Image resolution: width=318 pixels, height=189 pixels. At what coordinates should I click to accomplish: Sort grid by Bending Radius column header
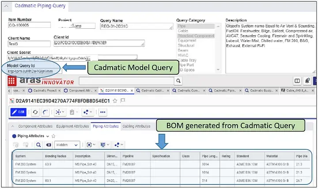[58, 156]
